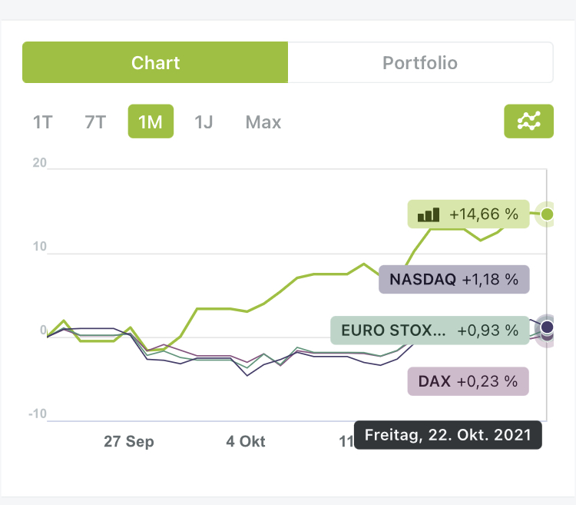This screenshot has height=505, width=576.
Task: Select the 1T time range
Action: pos(42,122)
